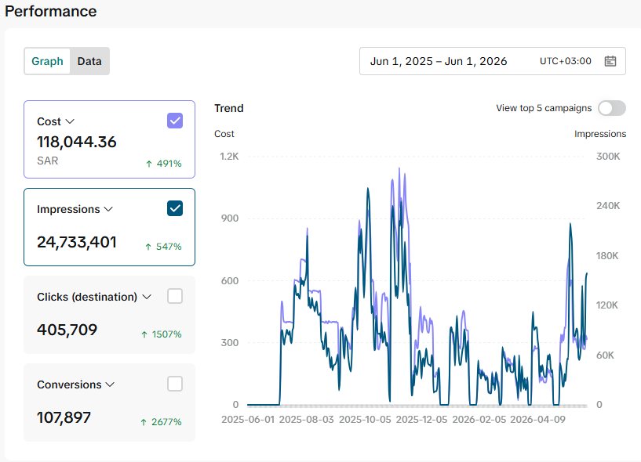Click the 24,733,401 impressions value
The width and height of the screenshot is (641, 462).
(x=77, y=242)
